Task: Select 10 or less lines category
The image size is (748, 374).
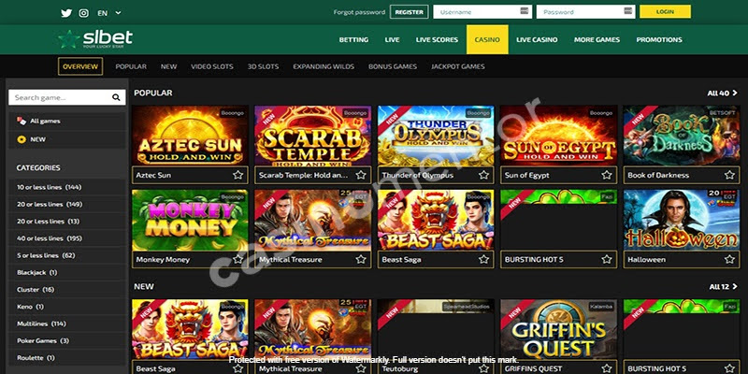Action: (66, 188)
